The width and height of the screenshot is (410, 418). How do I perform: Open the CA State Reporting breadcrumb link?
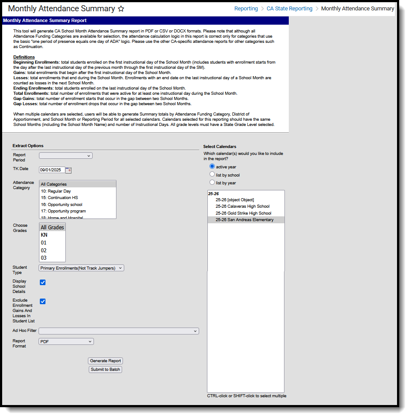click(x=289, y=8)
